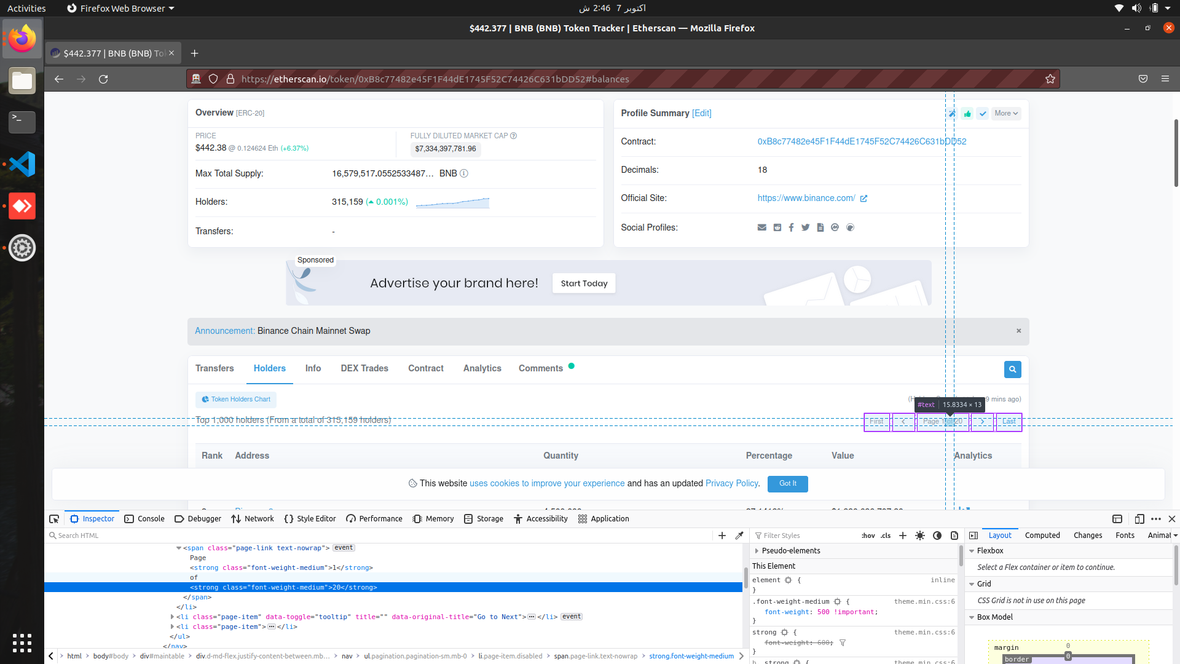Open the CoinMarketCap profile icon
The width and height of the screenshot is (1180, 664).
click(x=835, y=227)
